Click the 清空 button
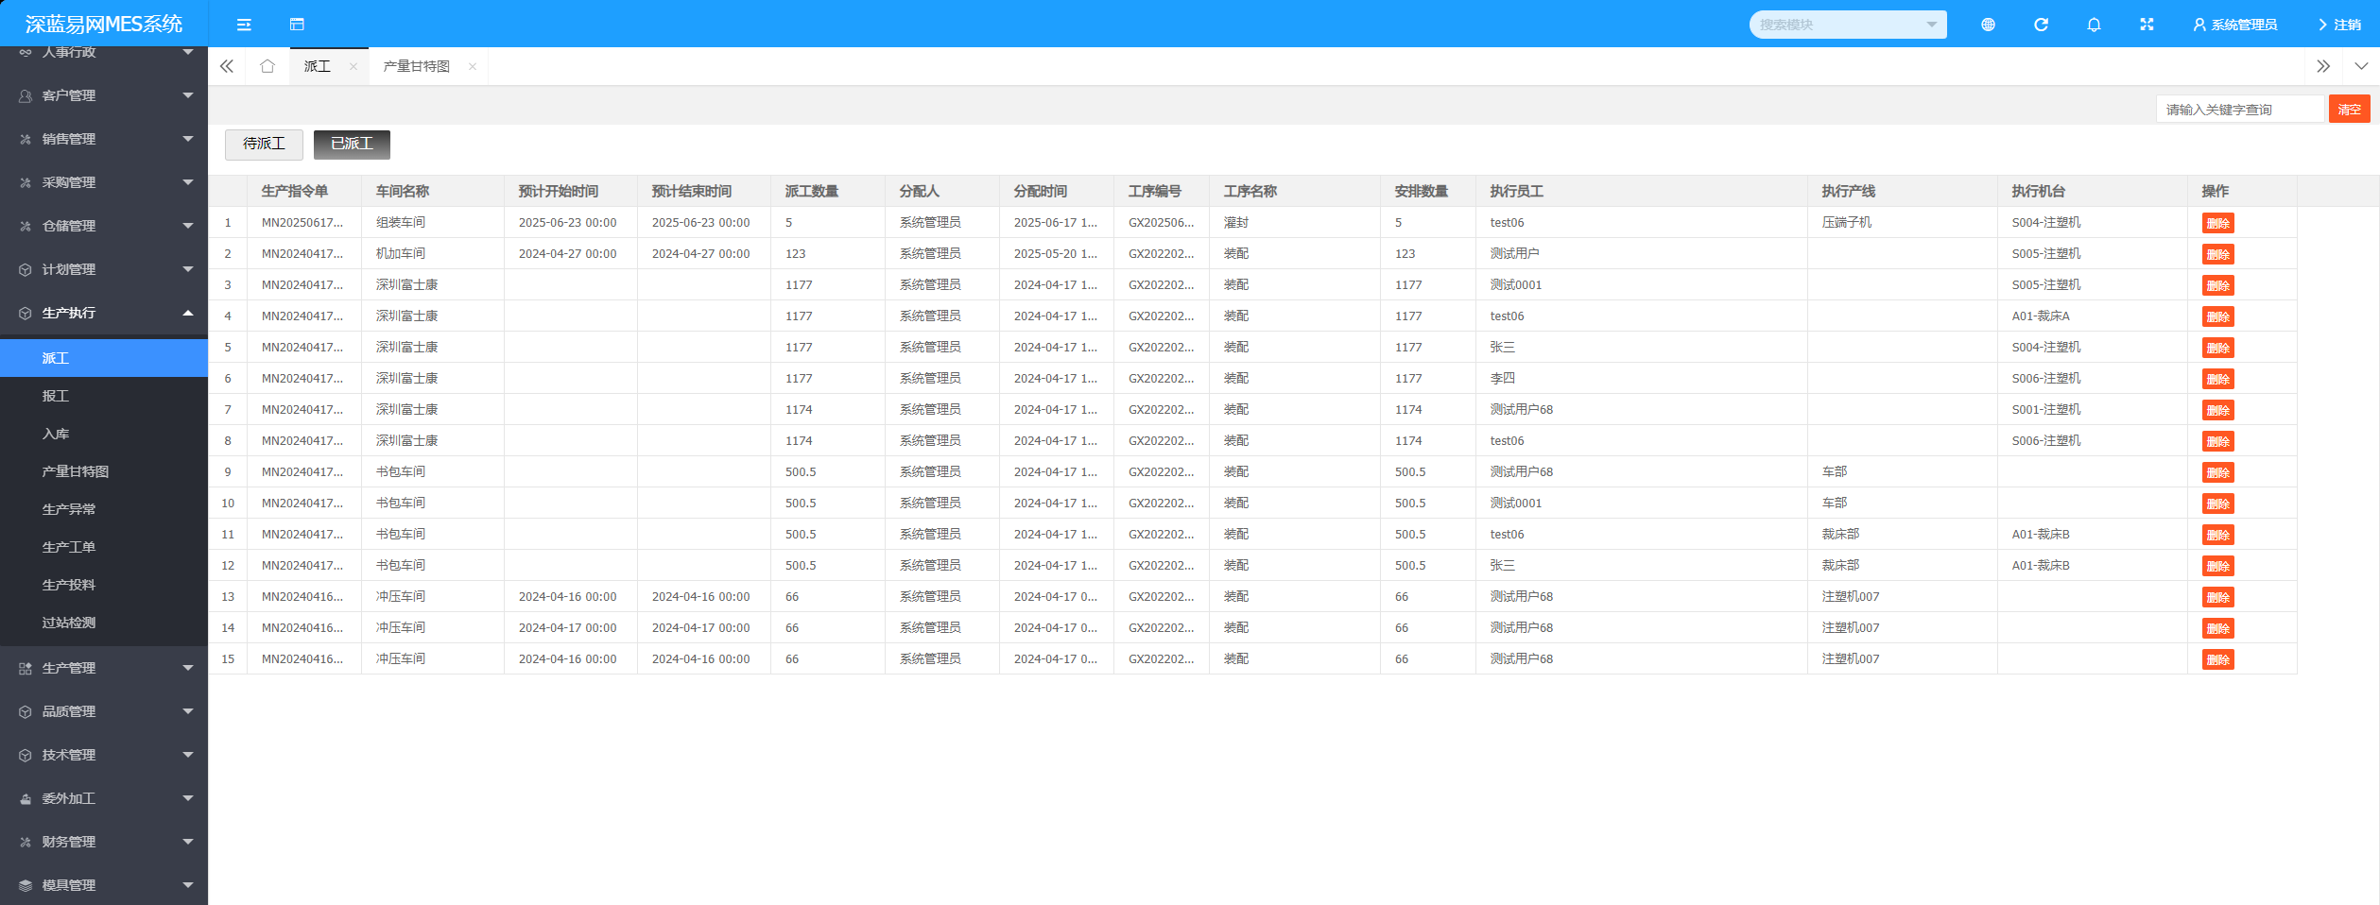Screen dimensions: 2380x905 tap(2349, 110)
